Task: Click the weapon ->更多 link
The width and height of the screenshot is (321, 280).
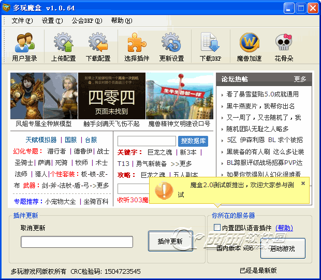Action: [x=100, y=186]
